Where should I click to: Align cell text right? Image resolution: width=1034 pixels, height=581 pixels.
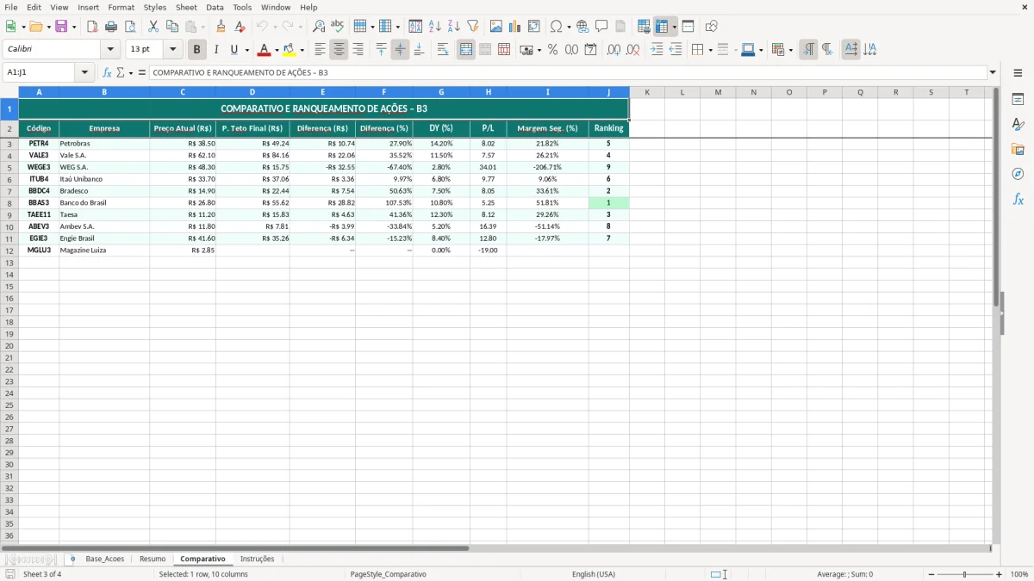click(x=358, y=50)
